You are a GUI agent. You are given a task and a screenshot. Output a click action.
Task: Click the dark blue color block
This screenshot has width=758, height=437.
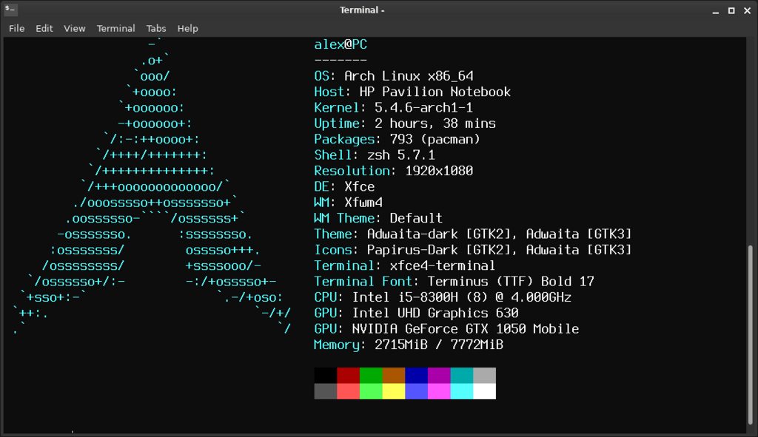(416, 375)
